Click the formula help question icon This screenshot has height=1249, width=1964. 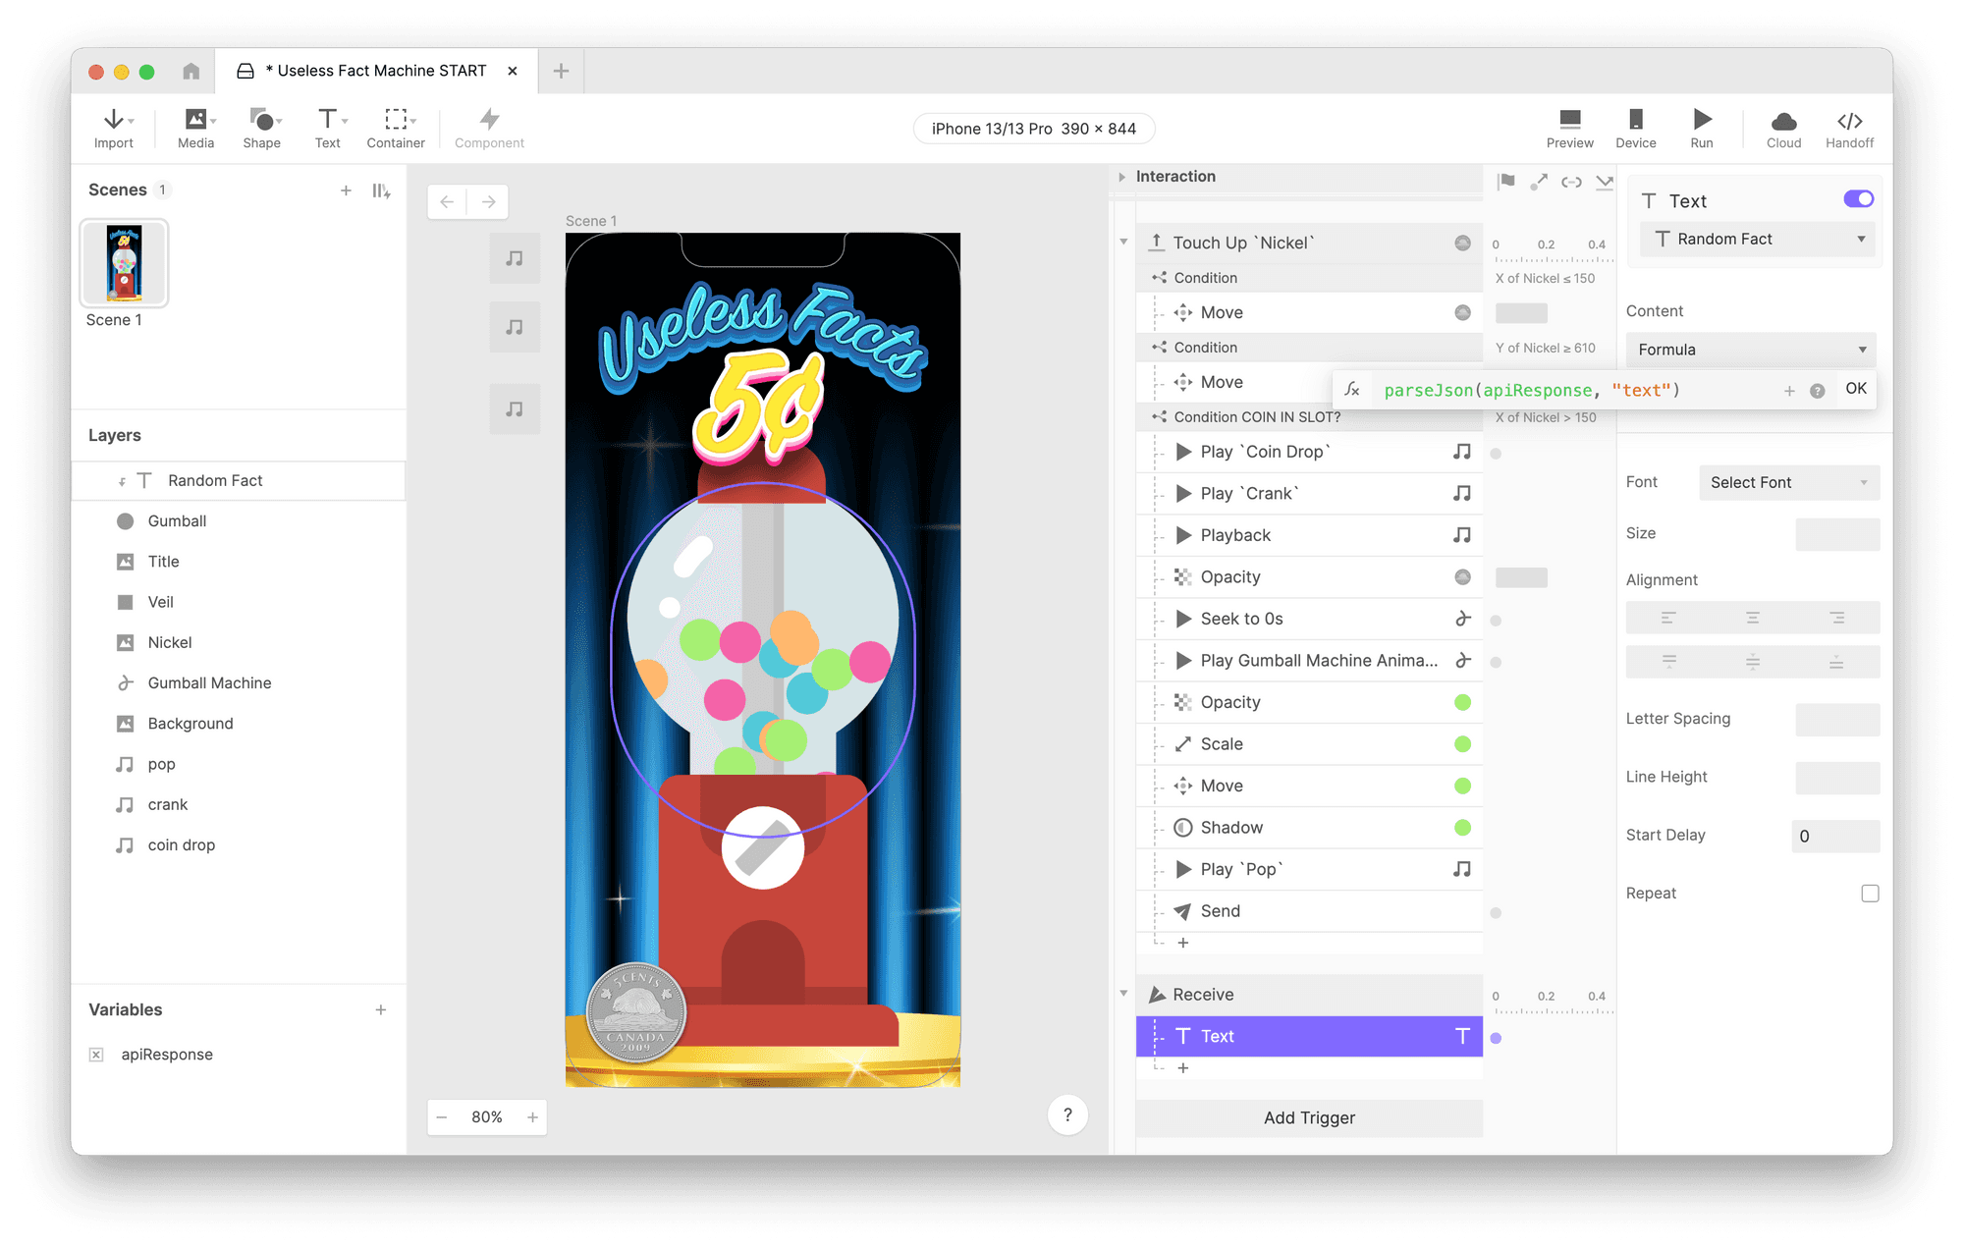(1818, 391)
